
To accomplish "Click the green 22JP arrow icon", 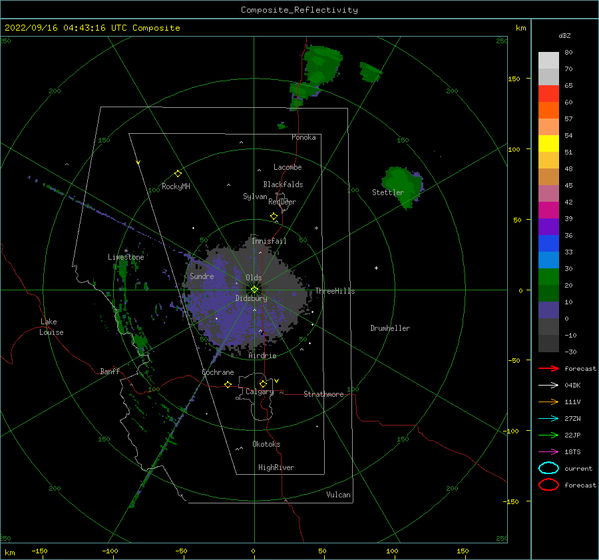I will tap(548, 435).
